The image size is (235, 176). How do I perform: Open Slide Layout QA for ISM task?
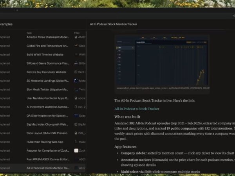47,133
